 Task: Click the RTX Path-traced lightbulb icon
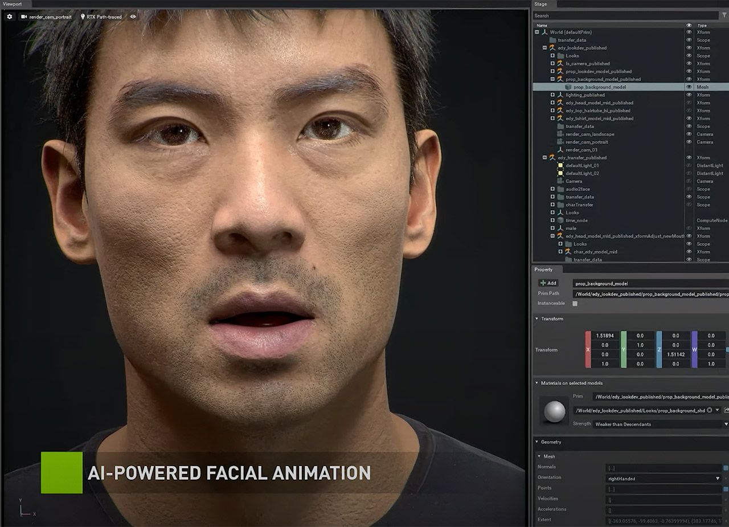(x=83, y=17)
